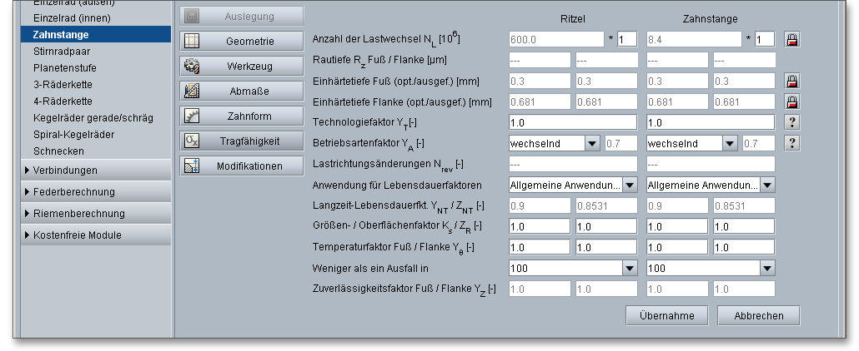
Task: Toggle the lock for Einhärtetiefe Fuß
Action: [792, 81]
